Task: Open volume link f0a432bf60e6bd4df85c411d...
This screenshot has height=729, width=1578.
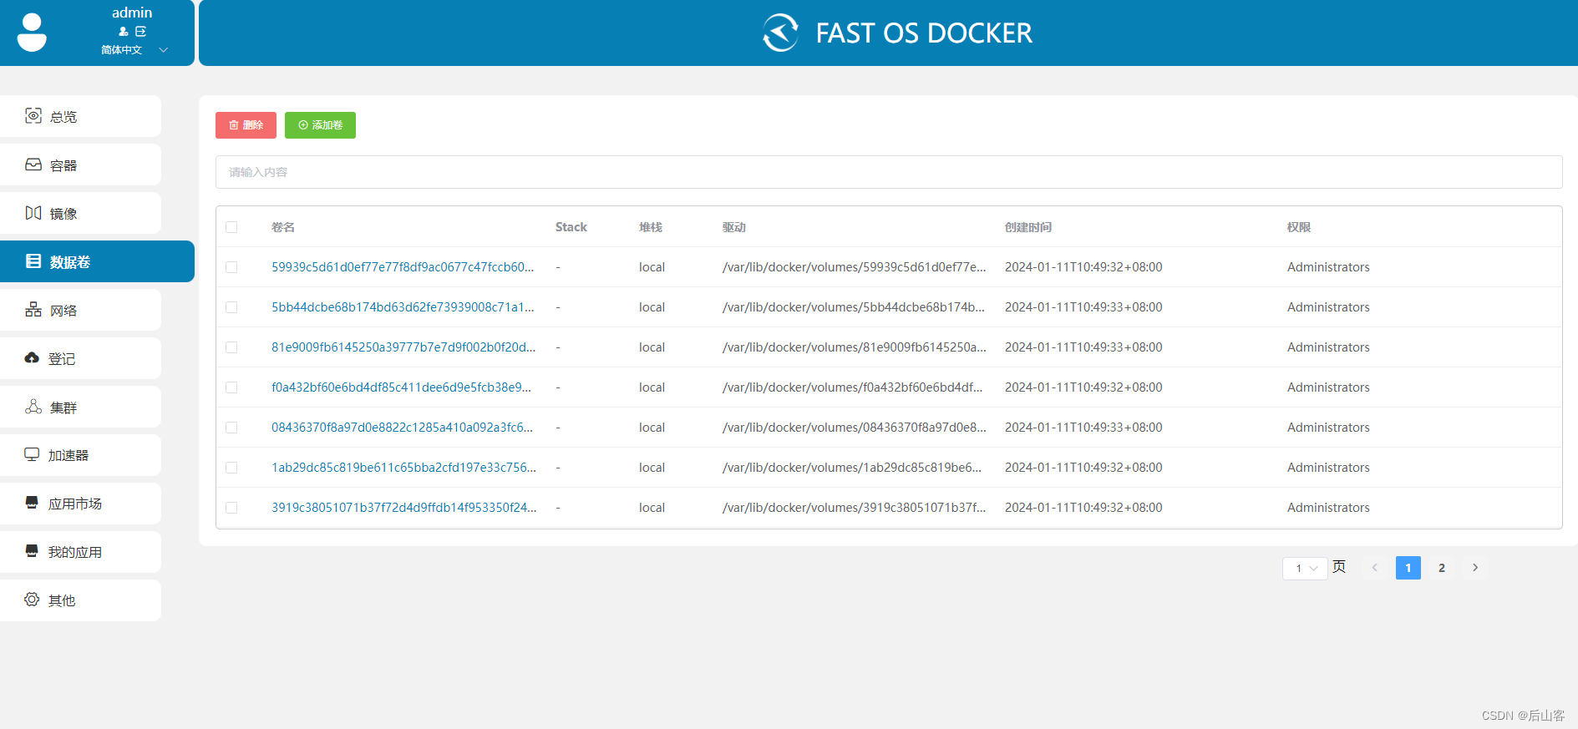Action: coord(401,387)
